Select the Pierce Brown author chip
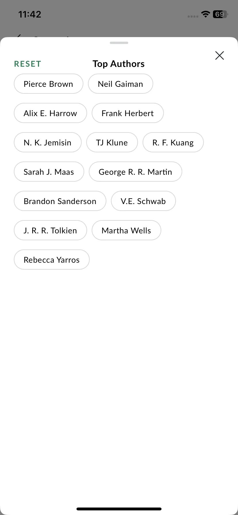Screen dimensions: 238x515 (x=49, y=84)
